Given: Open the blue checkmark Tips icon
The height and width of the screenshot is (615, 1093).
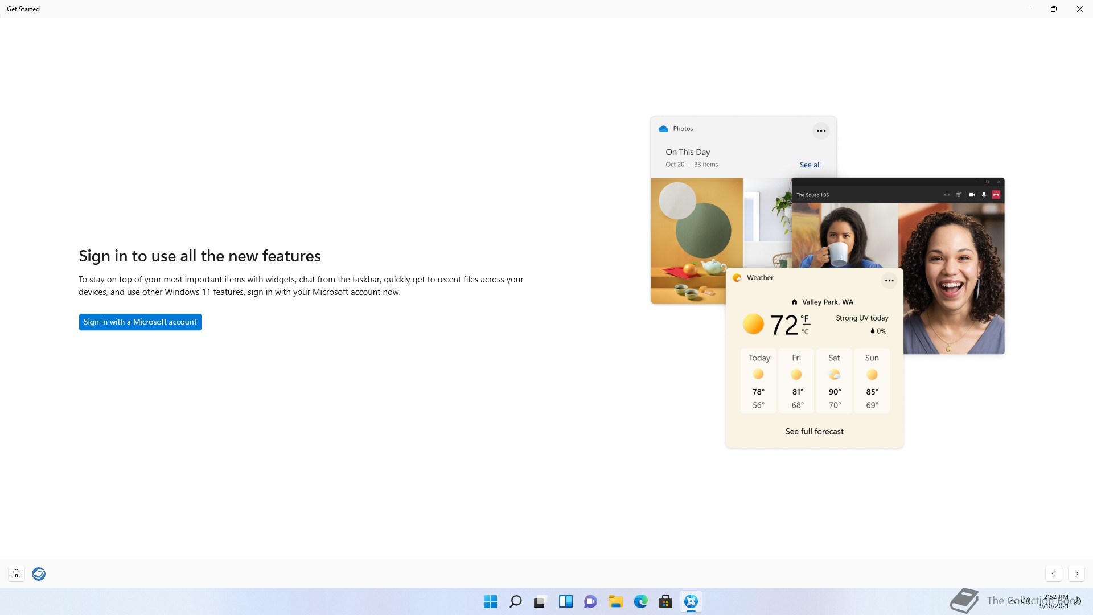Looking at the screenshot, I should pyautogui.click(x=39, y=573).
